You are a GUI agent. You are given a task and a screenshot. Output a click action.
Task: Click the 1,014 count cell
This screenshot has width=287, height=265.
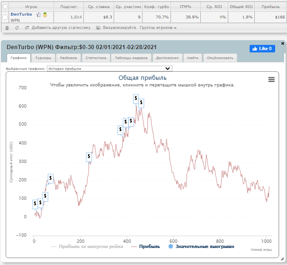[x=69, y=17]
